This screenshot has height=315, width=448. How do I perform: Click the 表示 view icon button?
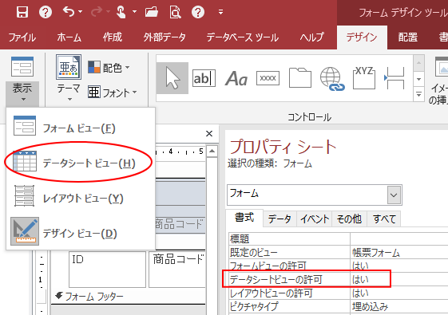[x=22, y=66]
